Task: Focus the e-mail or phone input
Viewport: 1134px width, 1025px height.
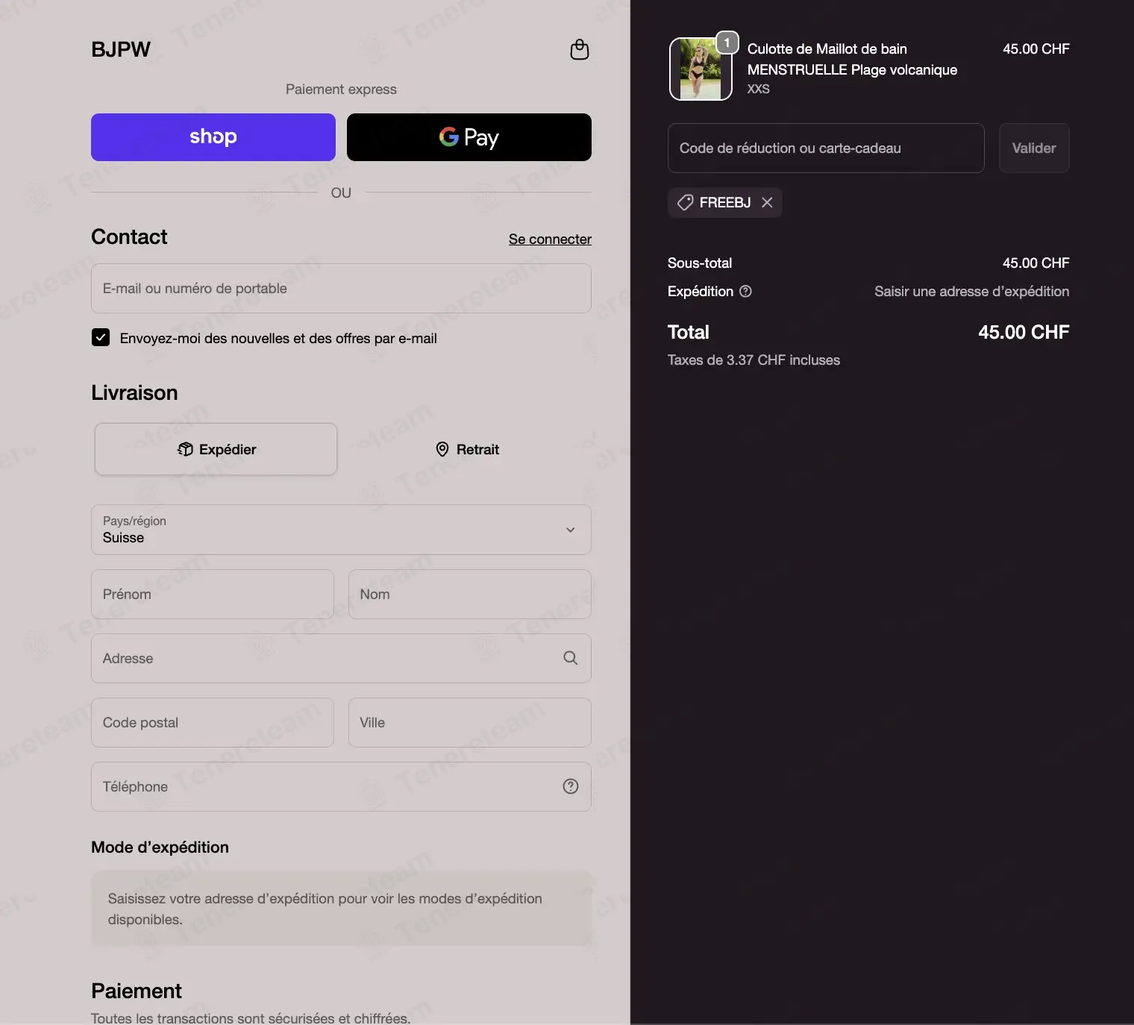Action: 341,289
